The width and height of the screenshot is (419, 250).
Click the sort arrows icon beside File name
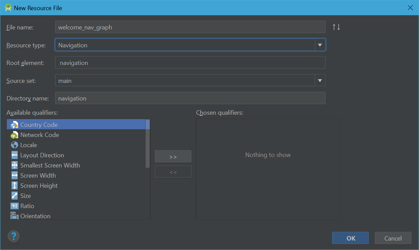[x=336, y=27]
